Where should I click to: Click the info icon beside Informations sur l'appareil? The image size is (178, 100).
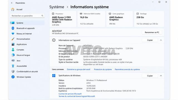[54, 40]
